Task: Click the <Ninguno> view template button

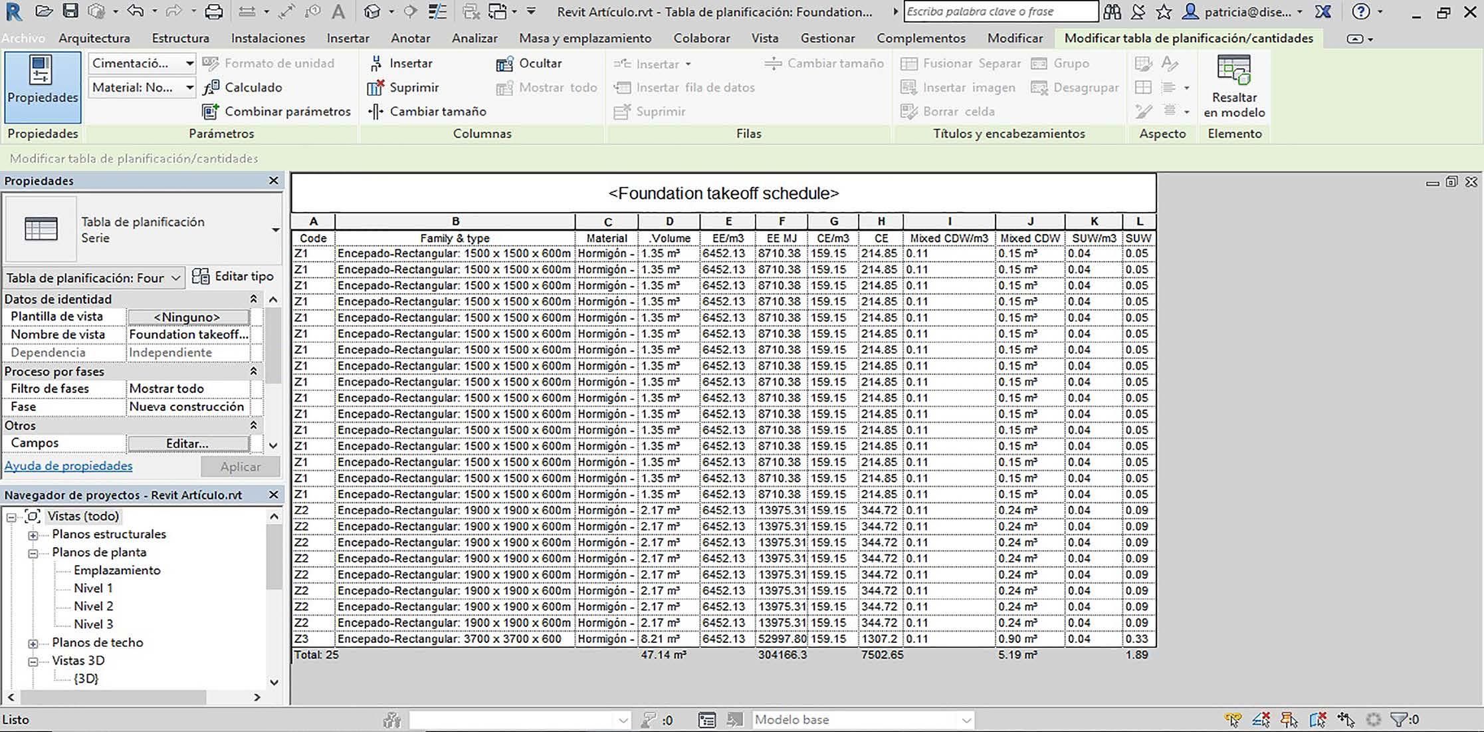Action: point(188,317)
